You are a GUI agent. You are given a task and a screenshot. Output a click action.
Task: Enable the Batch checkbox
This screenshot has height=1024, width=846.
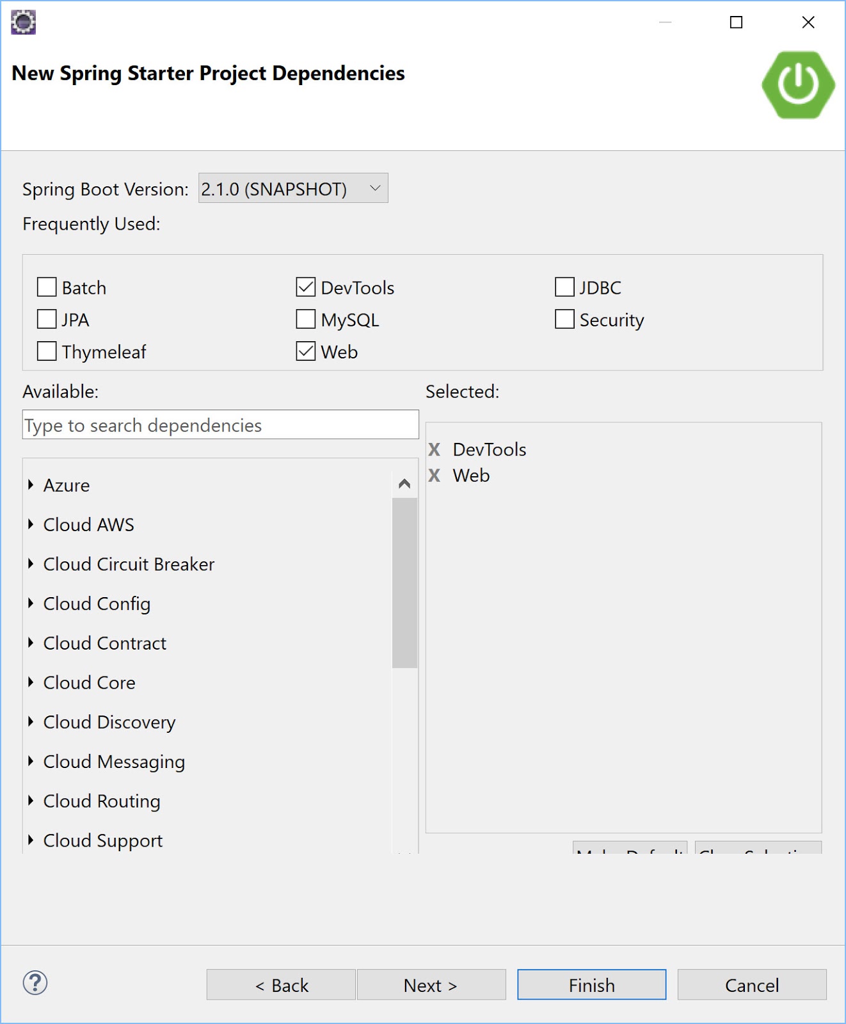pos(47,287)
